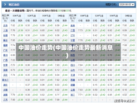Open the 宁夏 region link
Image resolution: width=137 pixels, height=104 pixels.
coord(73,40)
